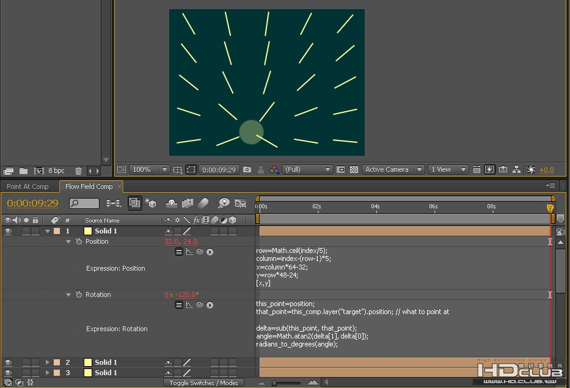Click Toggle Switches / Modes button

(203, 383)
